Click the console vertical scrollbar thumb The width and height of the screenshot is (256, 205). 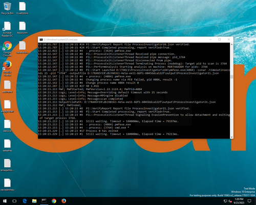coord(231,77)
